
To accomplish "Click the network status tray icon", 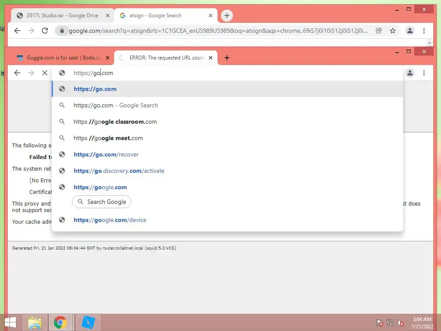I will 390,322.
